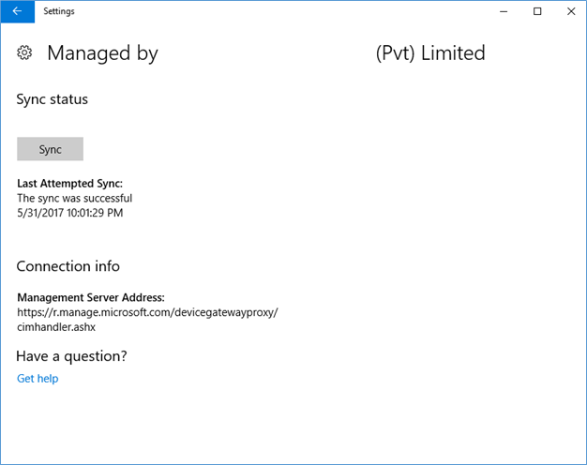Click the Last Attempted Sync label
Viewport: 587px width, 465px height.
[70, 184]
